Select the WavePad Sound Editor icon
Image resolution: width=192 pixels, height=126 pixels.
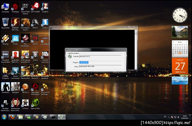(5, 57)
